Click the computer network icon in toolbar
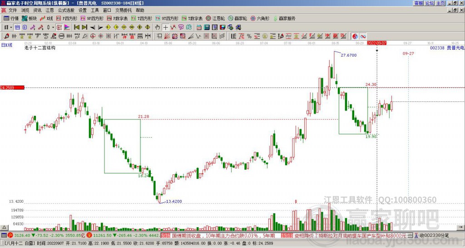 click(x=238, y=28)
